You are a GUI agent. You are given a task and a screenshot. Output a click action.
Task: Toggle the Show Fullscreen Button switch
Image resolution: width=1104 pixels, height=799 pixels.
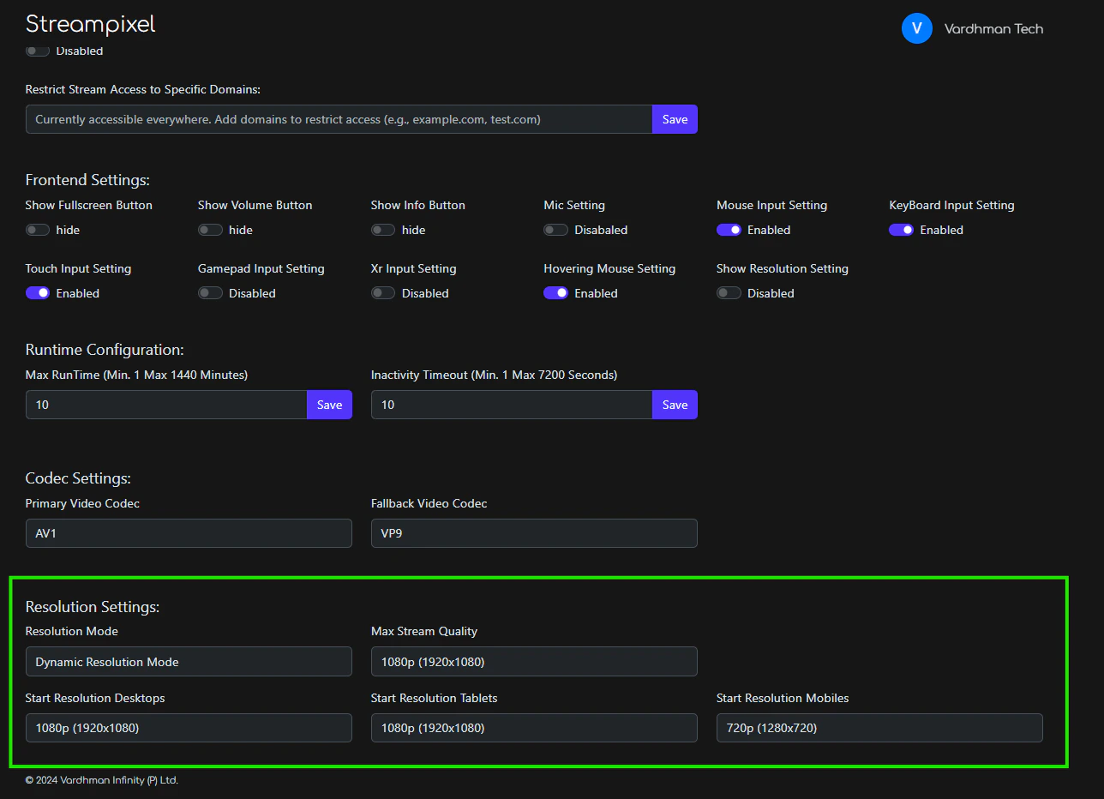[x=38, y=230]
